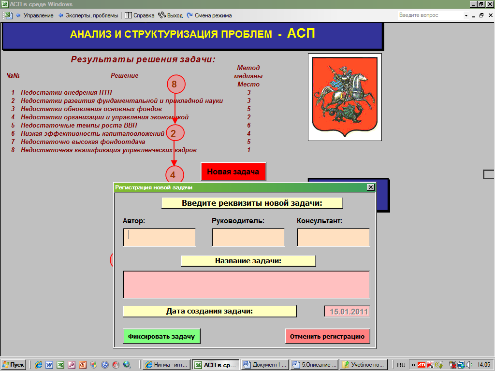Image resolution: width=495 pixels, height=371 pixels.
Task: Click Отменить регистрацию button
Action: (327, 336)
